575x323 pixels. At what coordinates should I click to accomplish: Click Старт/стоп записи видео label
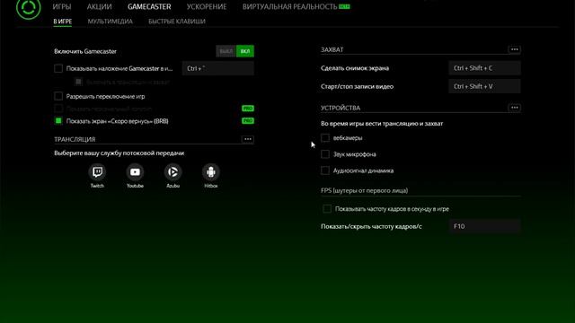(358, 86)
